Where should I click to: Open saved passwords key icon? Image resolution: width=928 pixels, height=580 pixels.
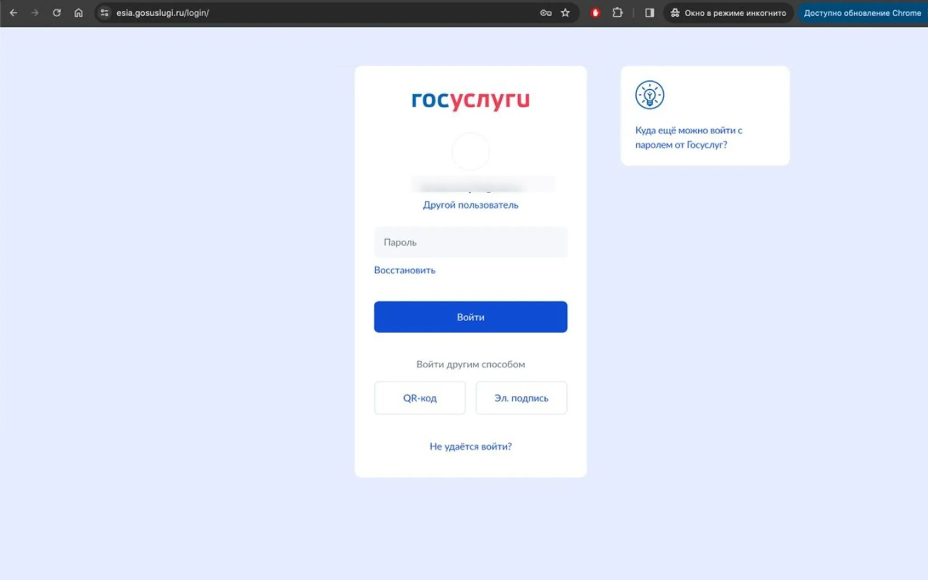coord(546,13)
